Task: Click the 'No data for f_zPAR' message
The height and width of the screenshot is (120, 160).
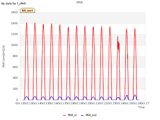Action: (13, 3)
